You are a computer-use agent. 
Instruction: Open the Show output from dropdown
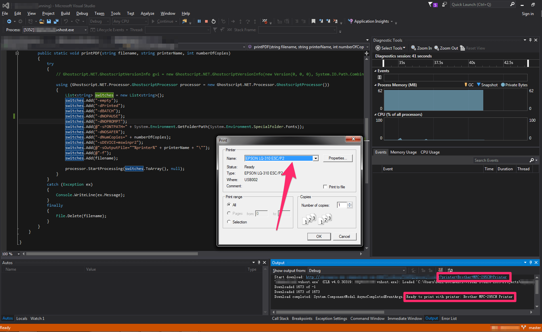[x=404, y=271]
